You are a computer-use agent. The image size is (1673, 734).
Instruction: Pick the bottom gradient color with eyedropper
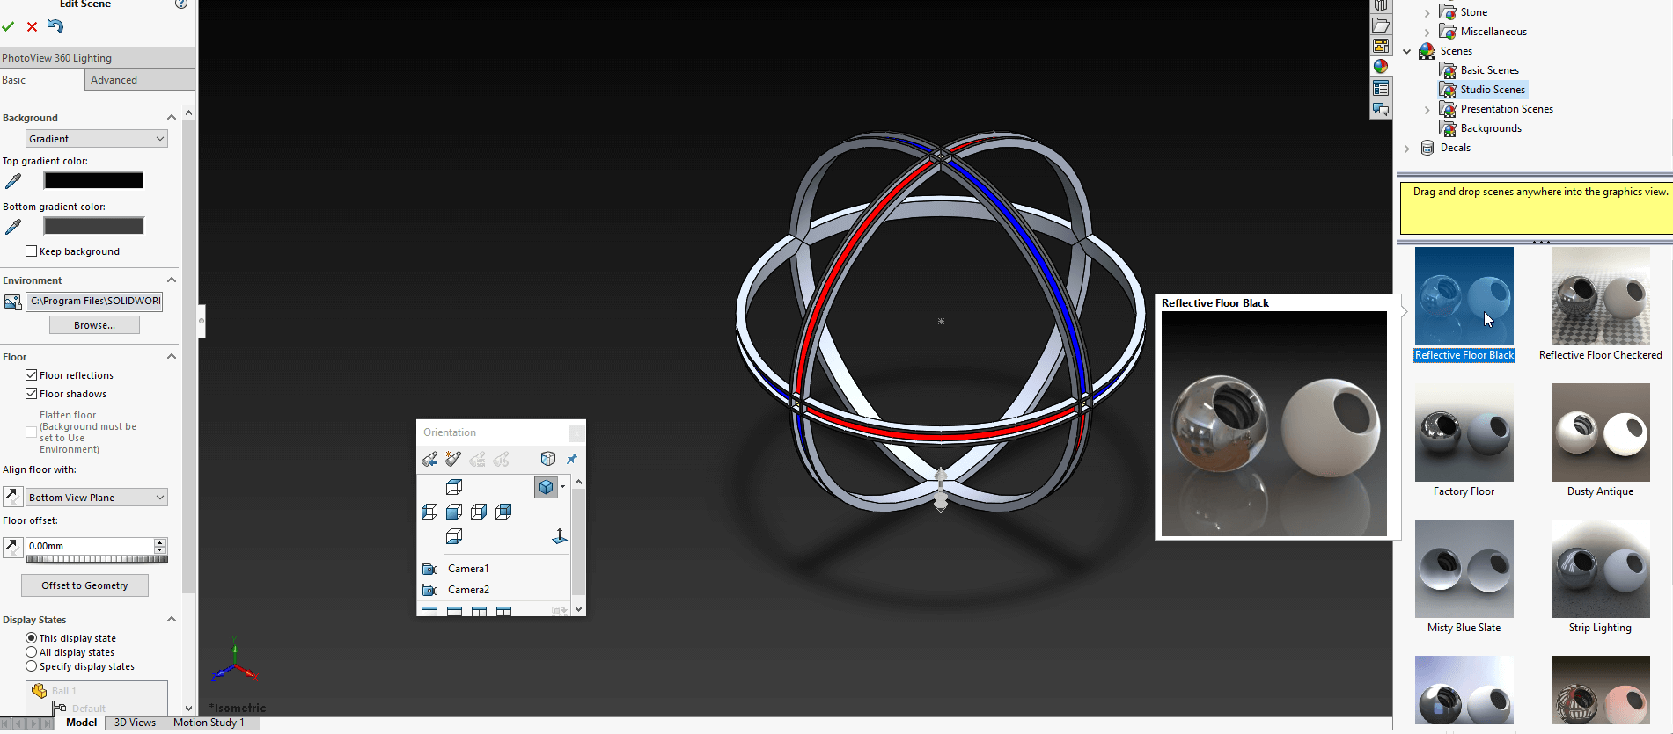tap(13, 227)
